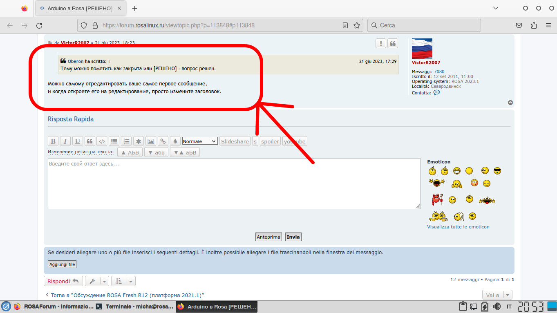Insert code block tag in editor
This screenshot has width=557, height=313.
click(x=102, y=141)
